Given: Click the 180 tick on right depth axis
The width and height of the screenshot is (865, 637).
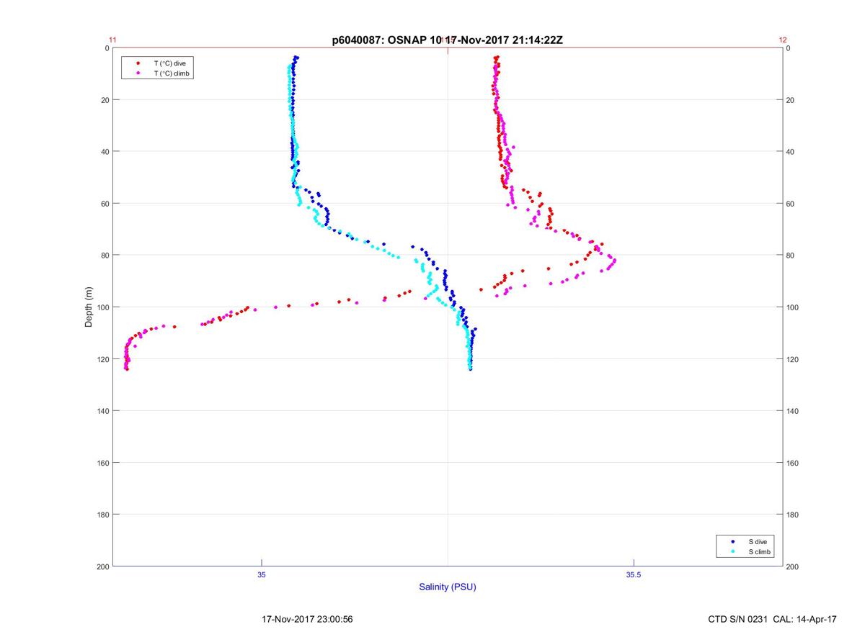Looking at the screenshot, I should (793, 515).
